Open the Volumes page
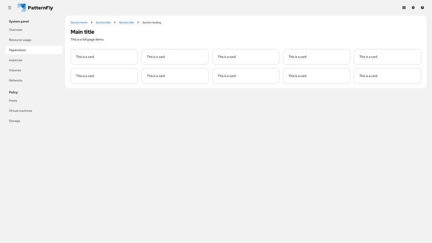Screen dimensions: 432x243 [34, 70]
